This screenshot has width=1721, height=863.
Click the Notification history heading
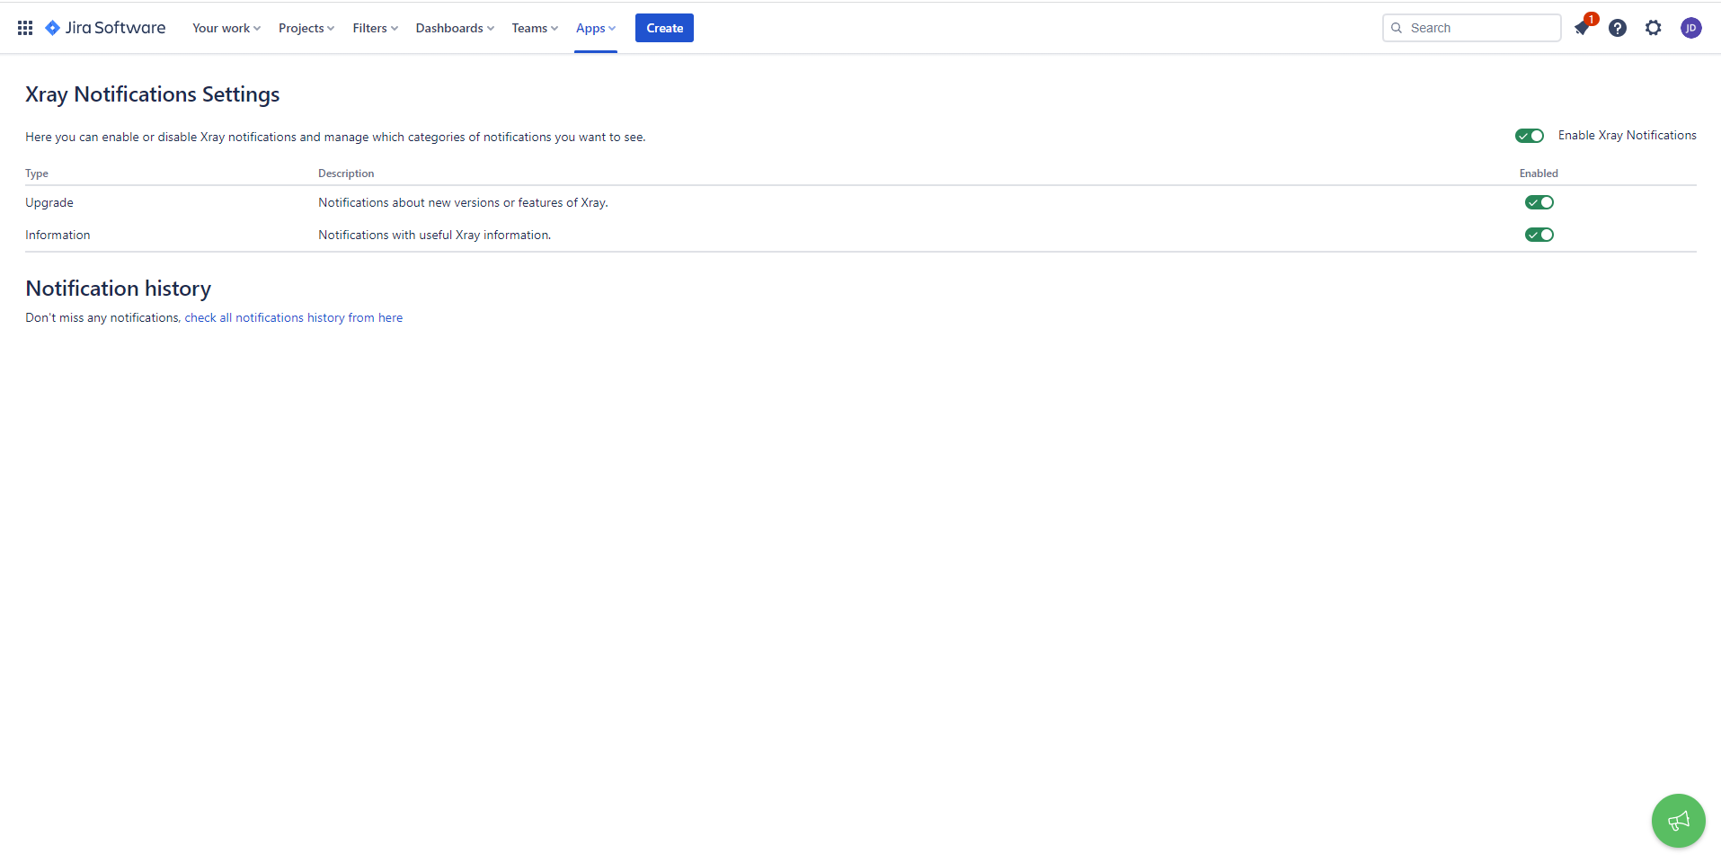click(119, 289)
